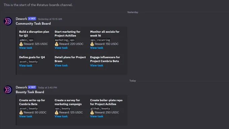Click title Detail plans for Project Bravo
This screenshot has height=129, width=229.
70,59
